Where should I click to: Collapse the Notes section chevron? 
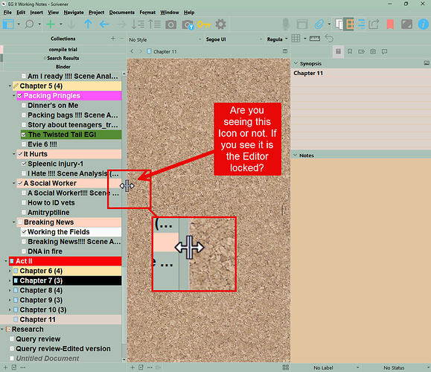click(296, 155)
